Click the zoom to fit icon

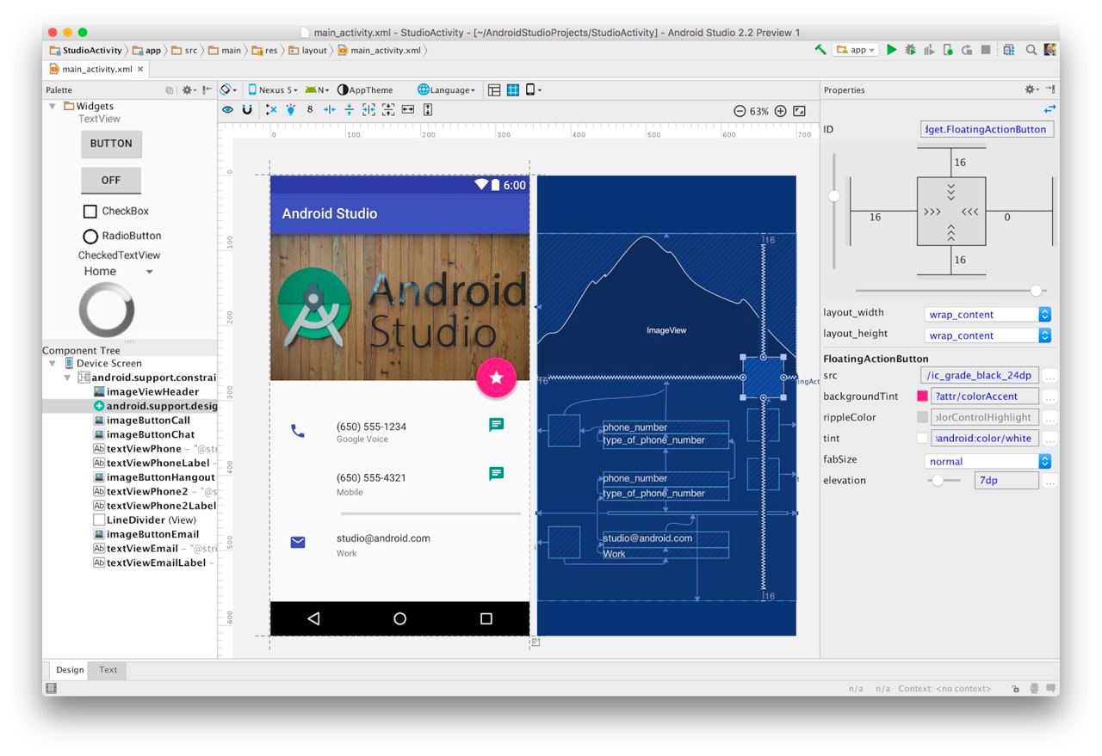(x=799, y=111)
